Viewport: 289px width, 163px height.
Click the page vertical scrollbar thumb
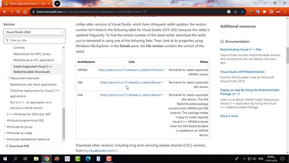point(288,55)
